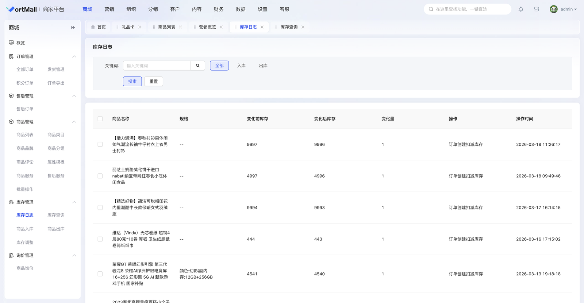The width and height of the screenshot is (584, 303).
Task: Switch to the 营销 top menu
Action: [109, 9]
